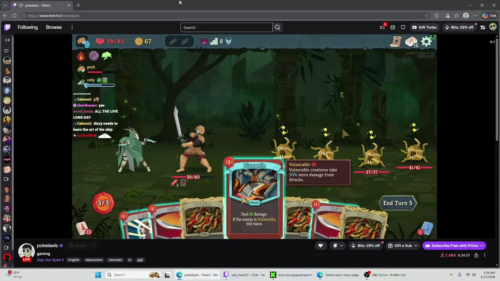Click Bits: 29% off below the stream
Screen dimensions: 500x281
click(x=365, y=245)
